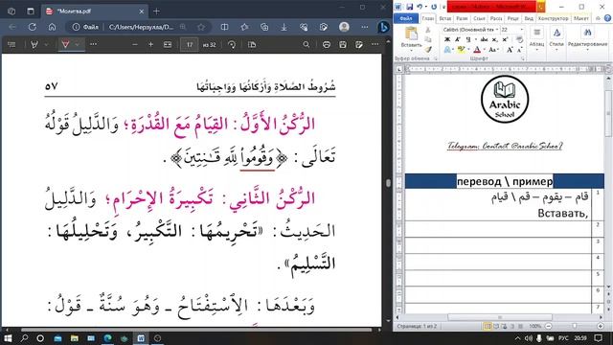Expand the Редактирование editing group

point(587,38)
